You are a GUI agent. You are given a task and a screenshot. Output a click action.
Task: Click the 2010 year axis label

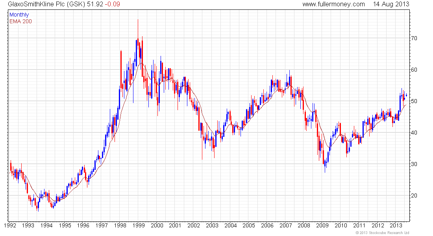point(341,225)
